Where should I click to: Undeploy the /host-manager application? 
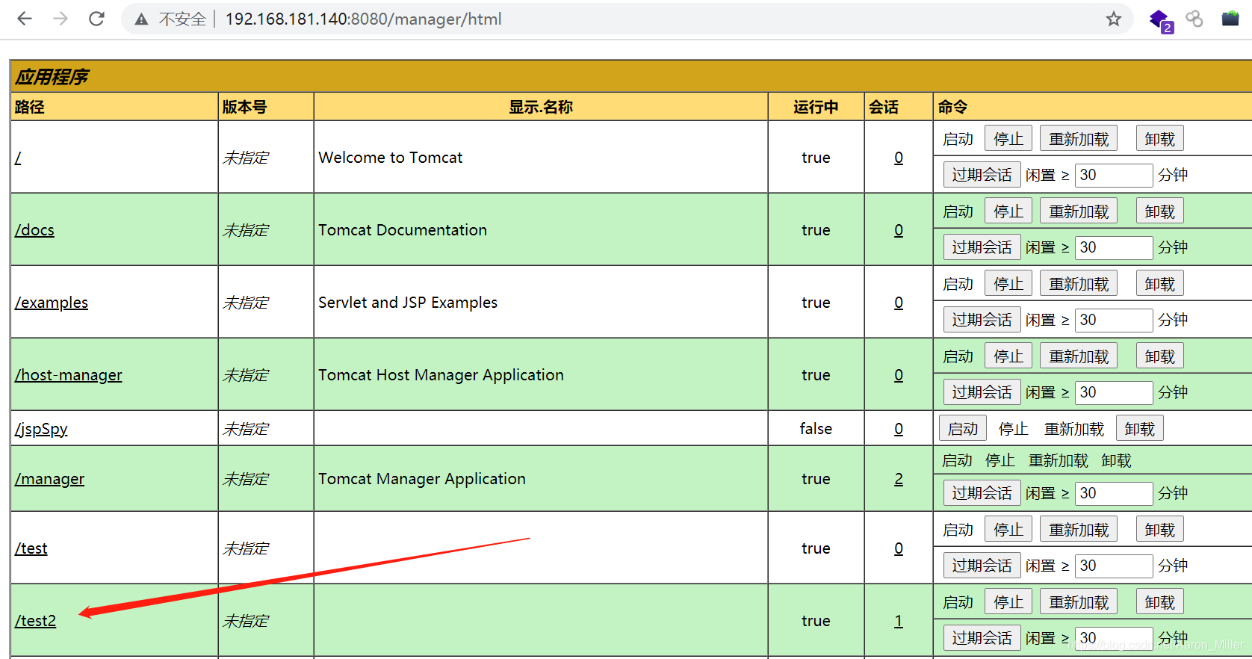[1160, 356]
